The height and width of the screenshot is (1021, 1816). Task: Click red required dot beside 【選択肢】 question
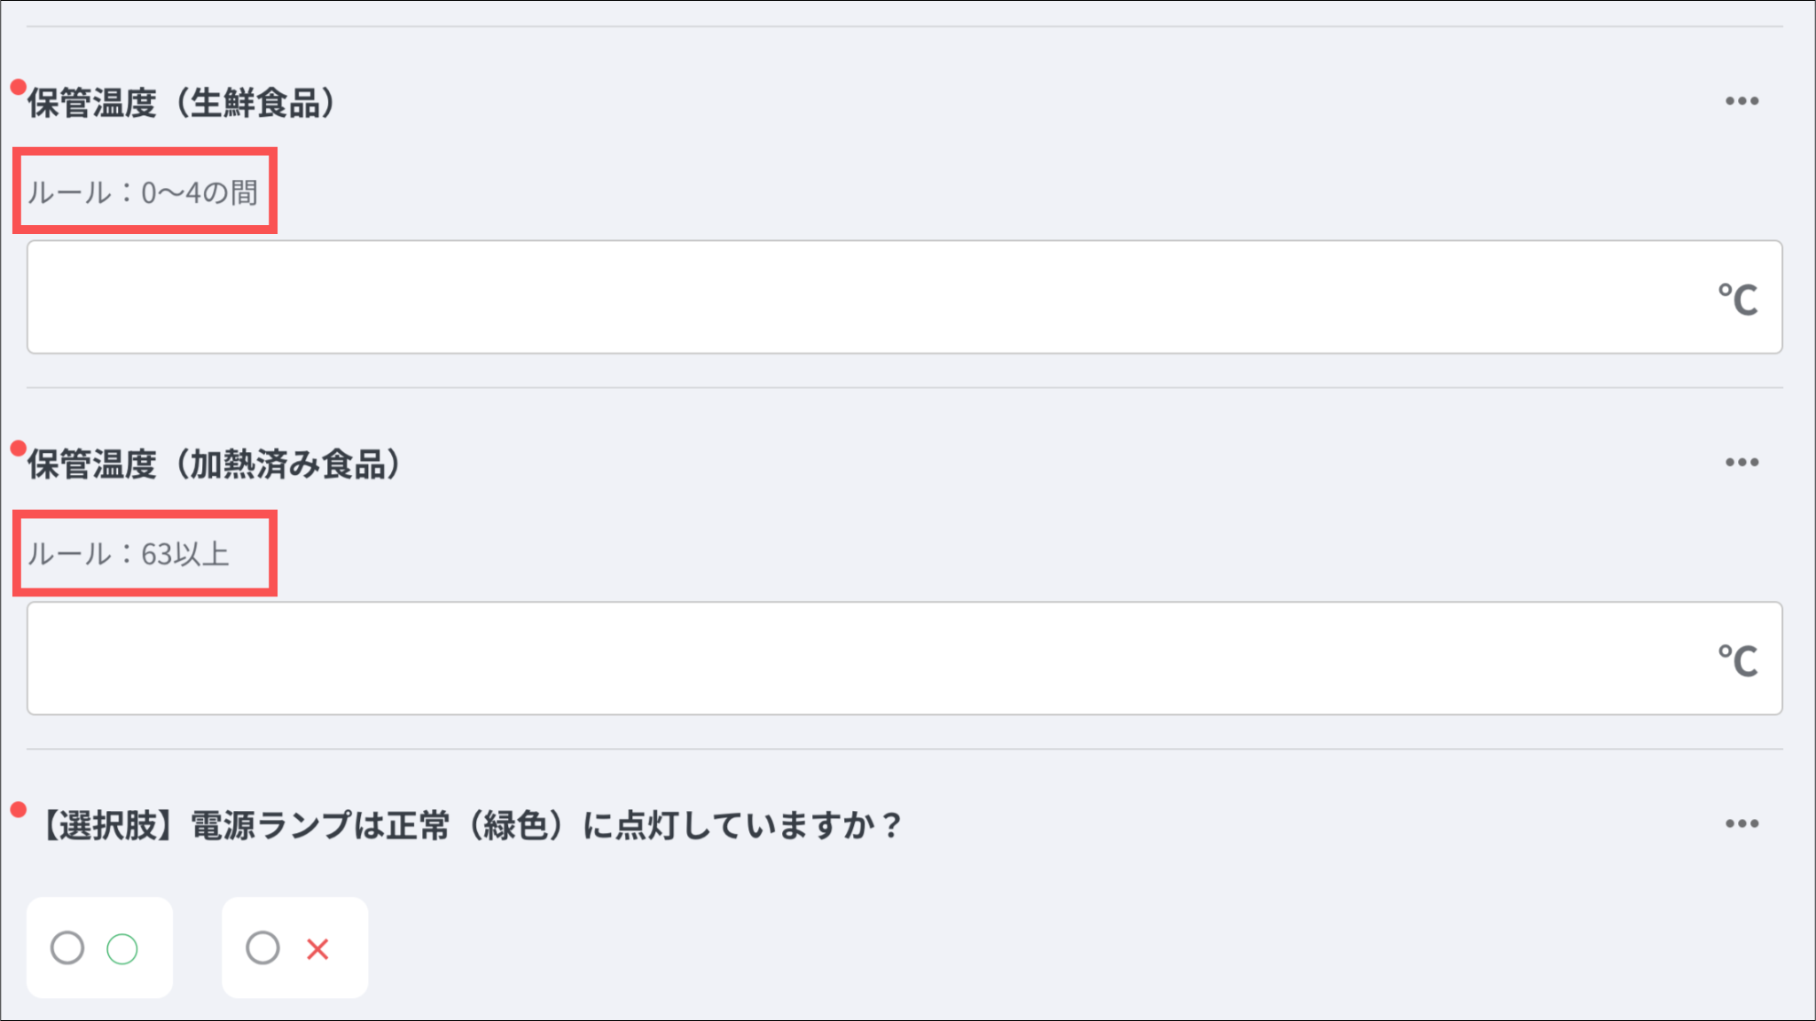pos(18,809)
